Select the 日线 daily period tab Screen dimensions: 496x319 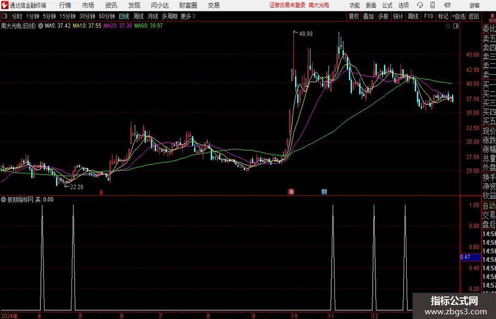point(124,16)
